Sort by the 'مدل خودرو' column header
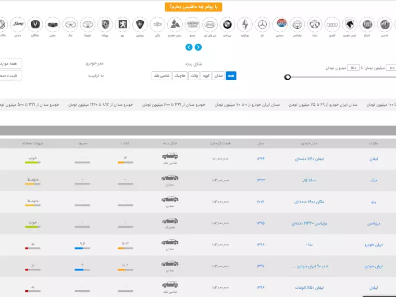Image resolution: width=396 pixels, height=297 pixels. click(x=309, y=143)
